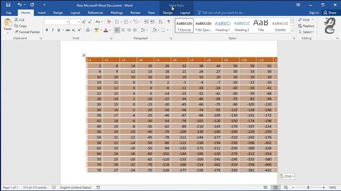The image size is (341, 191).
Task: Click Sign in link
Action: [314, 13]
